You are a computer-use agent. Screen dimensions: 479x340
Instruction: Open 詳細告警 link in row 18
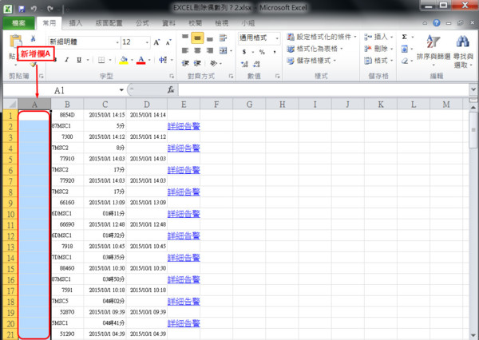click(x=184, y=301)
